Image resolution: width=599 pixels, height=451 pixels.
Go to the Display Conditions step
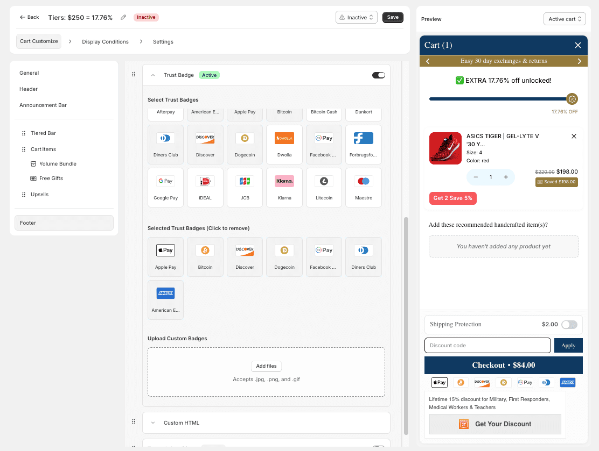pos(105,41)
